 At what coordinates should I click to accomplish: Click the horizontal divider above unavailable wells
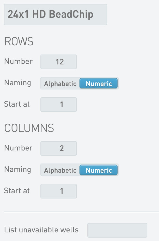pos(81,212)
